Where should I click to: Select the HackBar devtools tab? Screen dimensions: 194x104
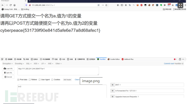click(x=101, y=59)
